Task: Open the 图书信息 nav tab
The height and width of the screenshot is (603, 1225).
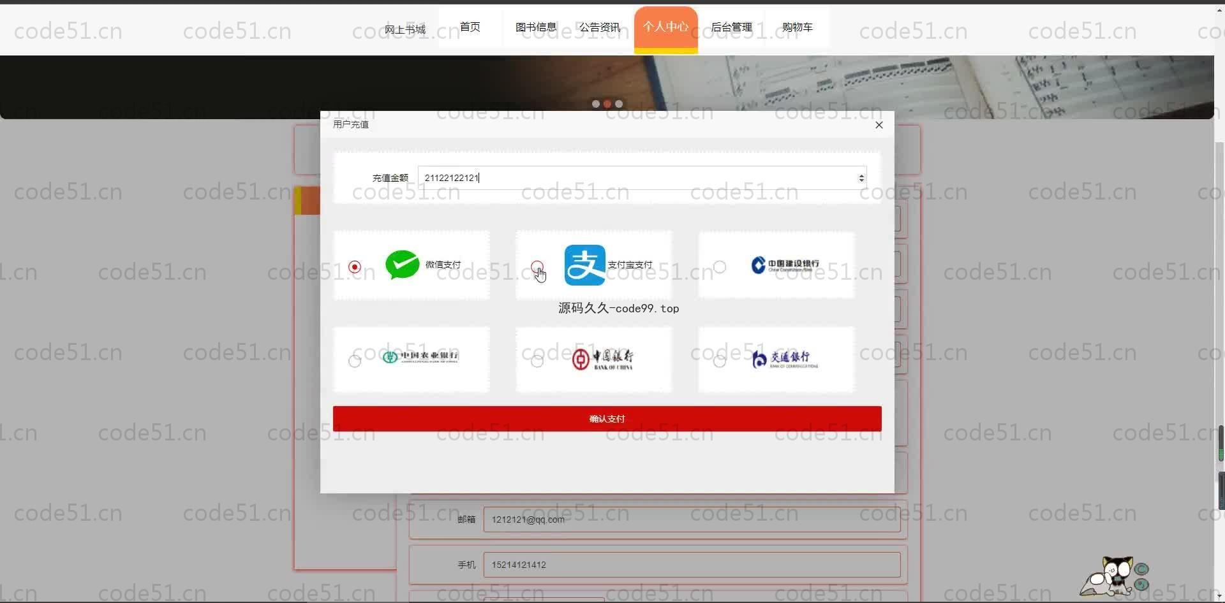Action: point(536,27)
